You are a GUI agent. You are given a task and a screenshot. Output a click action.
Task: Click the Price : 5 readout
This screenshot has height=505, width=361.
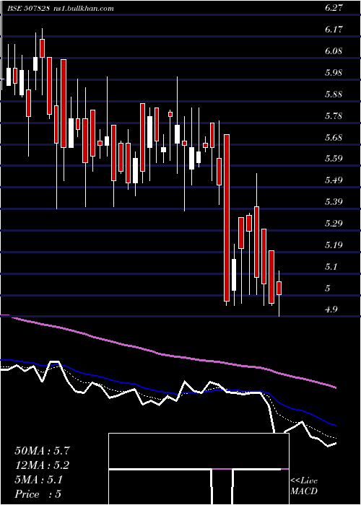(38, 494)
